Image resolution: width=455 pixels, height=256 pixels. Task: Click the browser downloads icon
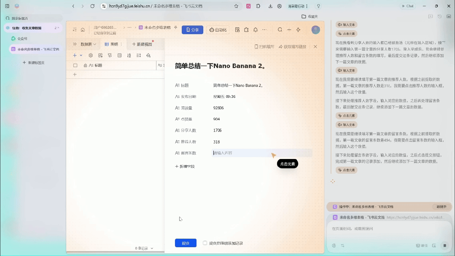tap(271, 6)
